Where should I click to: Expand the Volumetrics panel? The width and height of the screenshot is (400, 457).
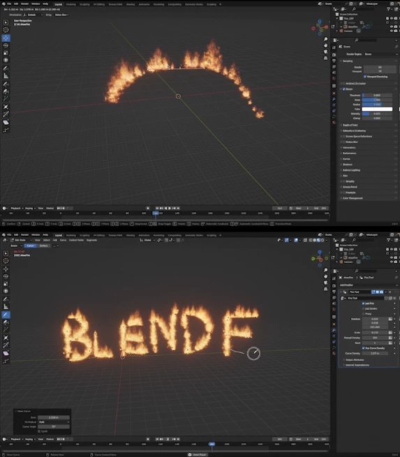click(349, 148)
